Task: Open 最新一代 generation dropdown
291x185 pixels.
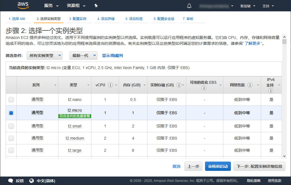Action: (x=83, y=56)
